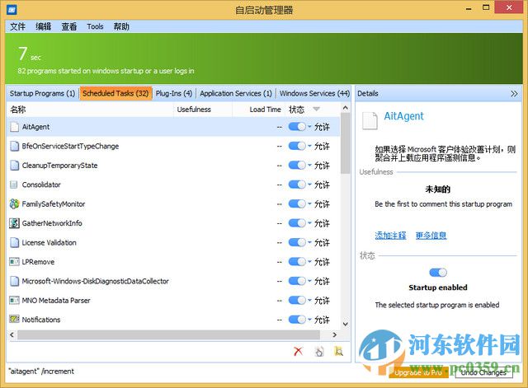Toggle the Startup enabled switch in Details
Viewport: 528px width, 388px height.
[x=438, y=273]
